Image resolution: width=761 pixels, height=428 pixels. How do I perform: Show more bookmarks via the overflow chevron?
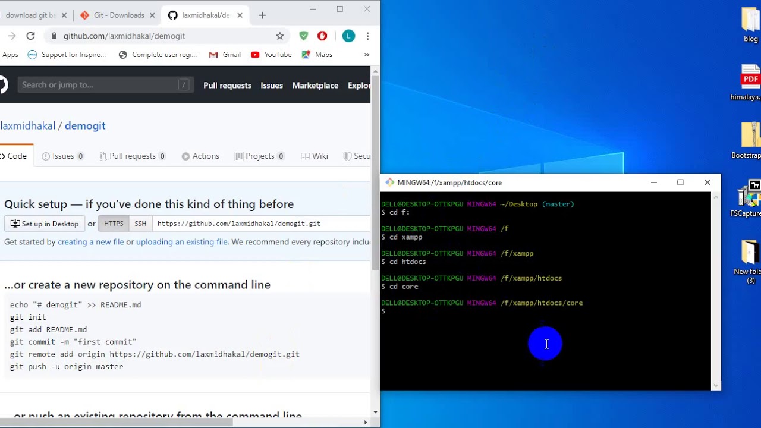tap(367, 54)
